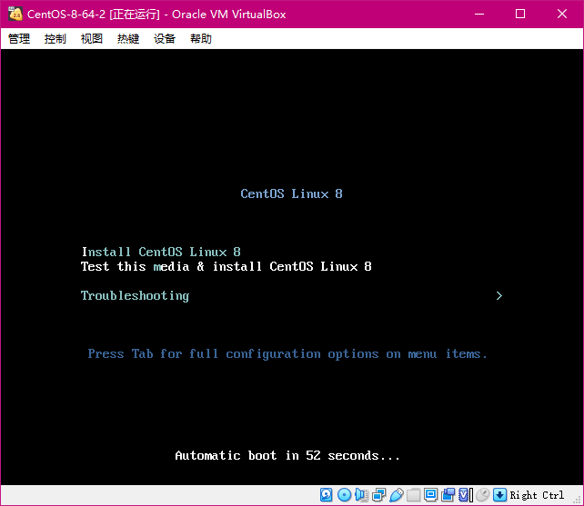Click the Right Ctrl host key label
Screen dimensions: 584x506
[x=537, y=495]
